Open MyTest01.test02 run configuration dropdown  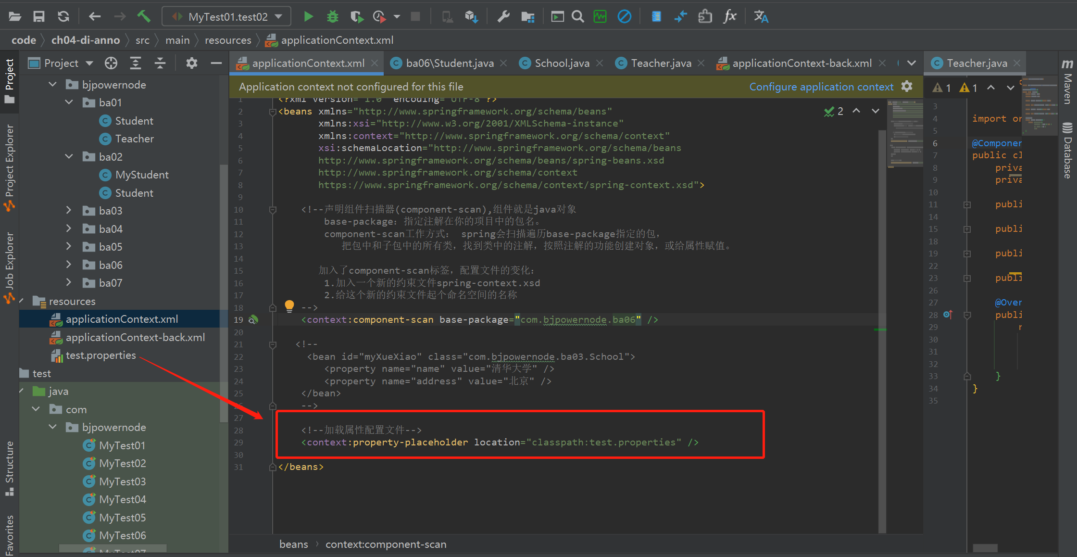[226, 17]
